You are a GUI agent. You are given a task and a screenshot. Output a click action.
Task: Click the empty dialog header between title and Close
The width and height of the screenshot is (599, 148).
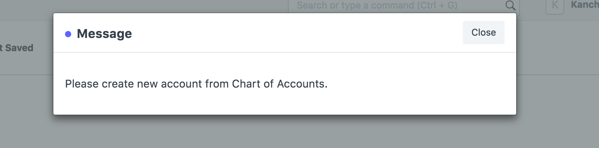click(x=297, y=33)
